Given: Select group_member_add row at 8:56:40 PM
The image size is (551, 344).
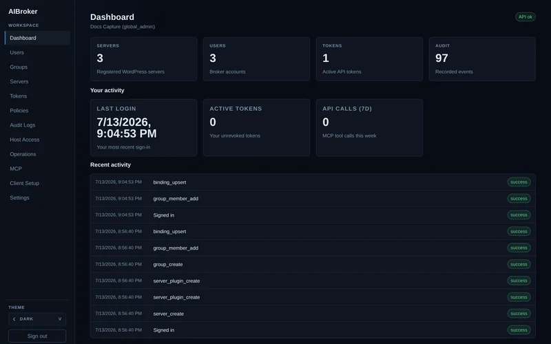Looking at the screenshot, I should pyautogui.click(x=313, y=248).
